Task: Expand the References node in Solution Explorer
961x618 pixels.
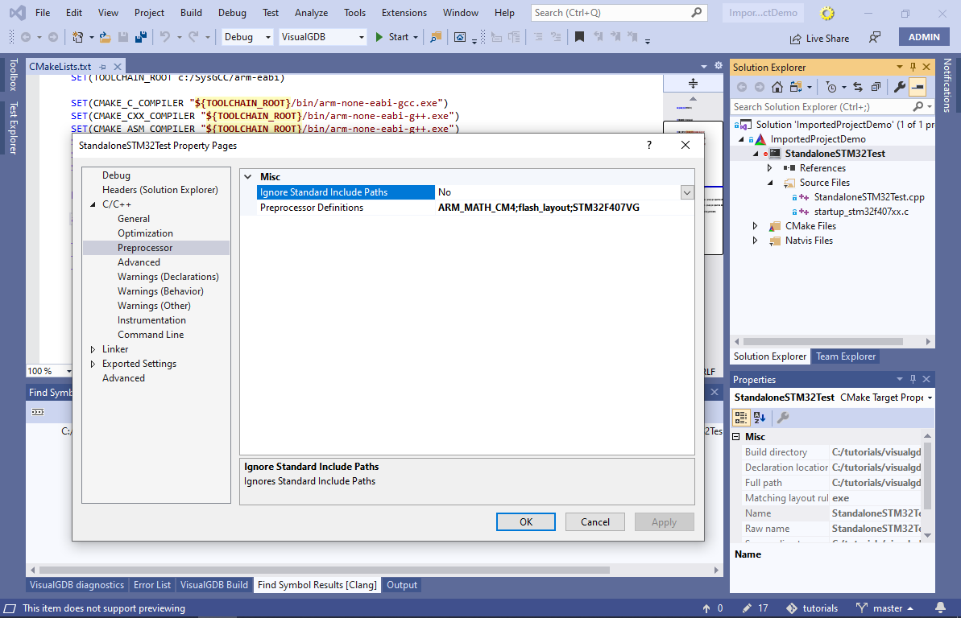Action: pos(770,168)
